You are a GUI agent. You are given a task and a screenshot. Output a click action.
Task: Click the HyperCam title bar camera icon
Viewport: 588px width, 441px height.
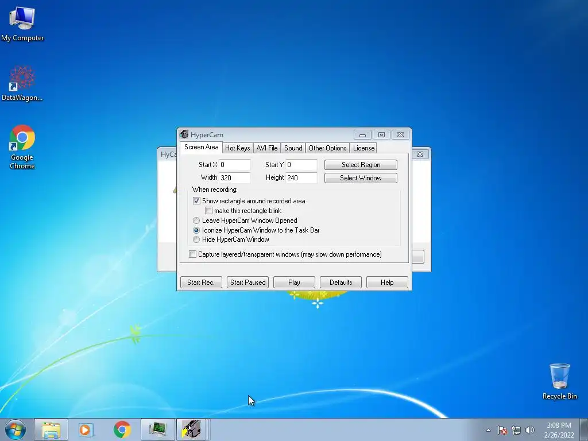[184, 134]
